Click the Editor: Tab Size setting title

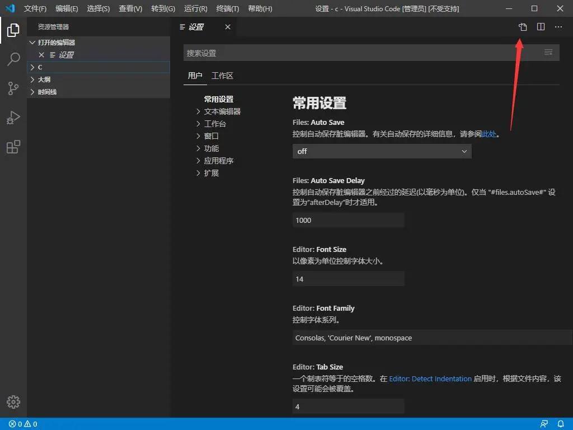[x=318, y=367]
